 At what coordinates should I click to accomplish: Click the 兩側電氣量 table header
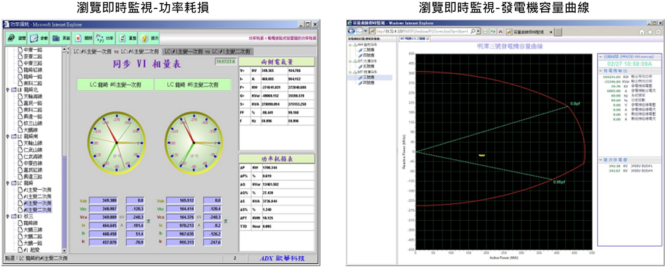click(x=277, y=62)
